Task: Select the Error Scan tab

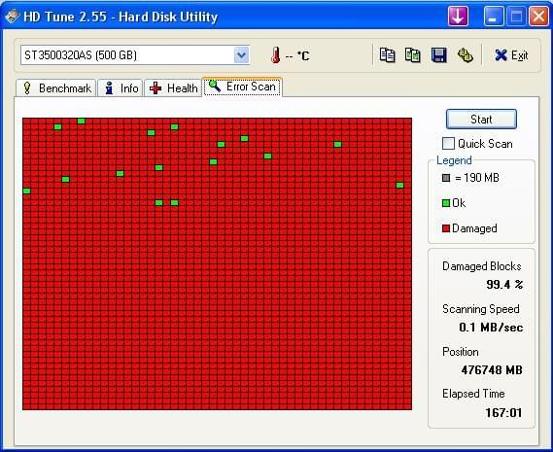Action: (x=242, y=87)
